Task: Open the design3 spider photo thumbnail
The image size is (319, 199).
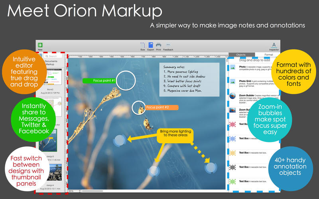Action: click(48, 140)
